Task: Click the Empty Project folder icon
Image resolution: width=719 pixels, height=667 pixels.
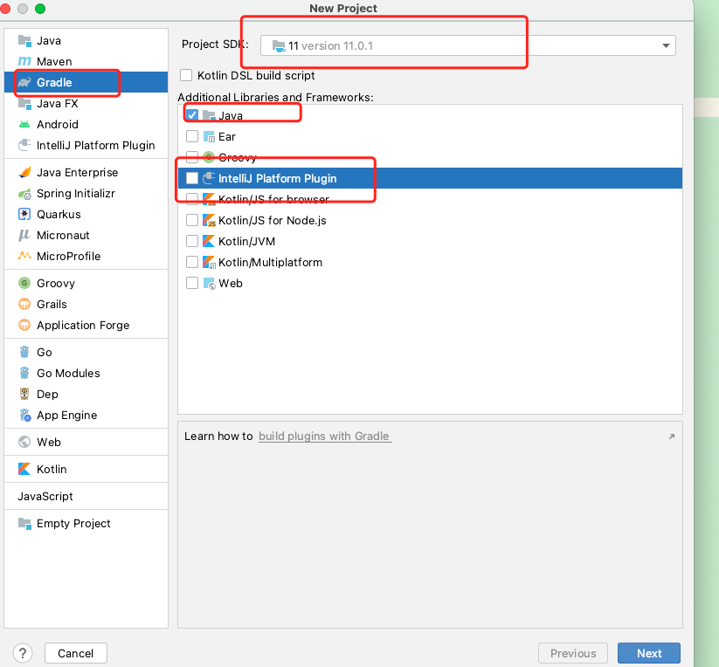Action: 24,523
